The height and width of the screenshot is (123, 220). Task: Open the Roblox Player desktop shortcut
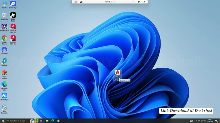pos(13,5)
